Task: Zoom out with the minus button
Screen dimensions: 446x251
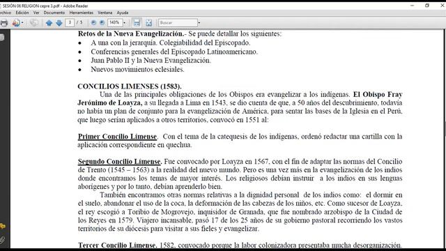Action: (x=93, y=23)
